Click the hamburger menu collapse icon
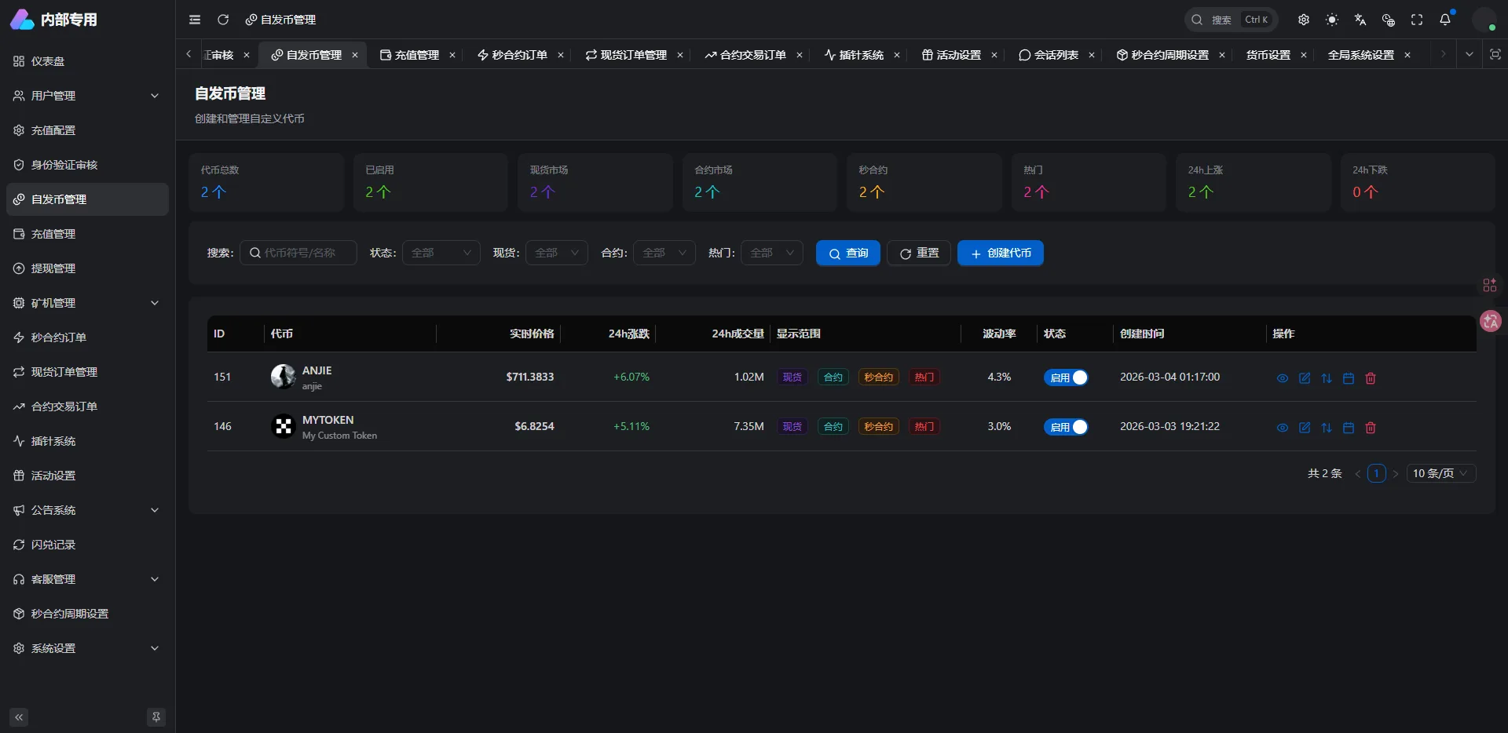 tap(195, 20)
